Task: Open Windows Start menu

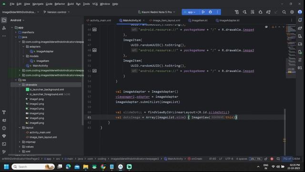Action: (6, 167)
